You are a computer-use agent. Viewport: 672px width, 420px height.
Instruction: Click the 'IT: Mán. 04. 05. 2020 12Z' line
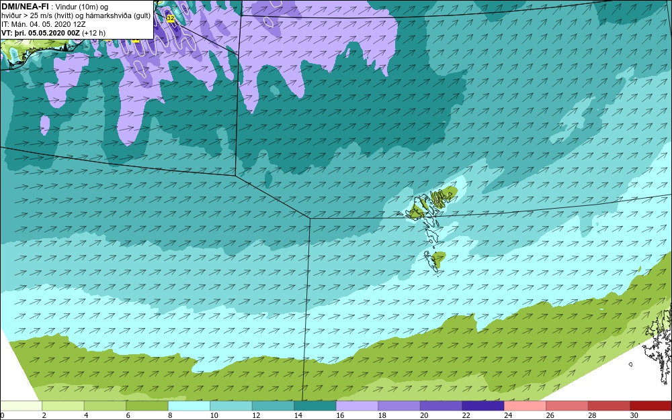pyautogui.click(x=43, y=24)
